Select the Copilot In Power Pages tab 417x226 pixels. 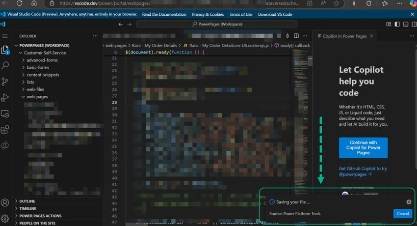[x=344, y=36]
